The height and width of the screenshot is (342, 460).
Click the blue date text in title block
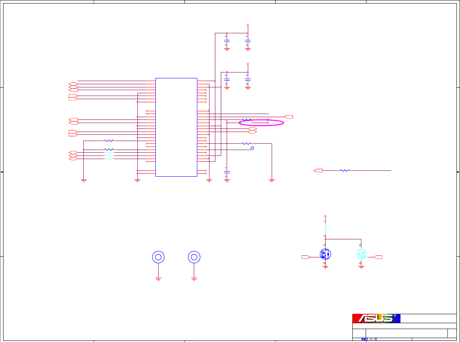click(x=369, y=339)
